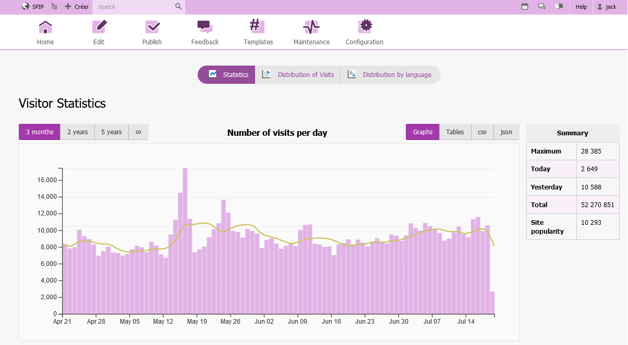
Task: Export statistics as csv
Action: (x=482, y=132)
